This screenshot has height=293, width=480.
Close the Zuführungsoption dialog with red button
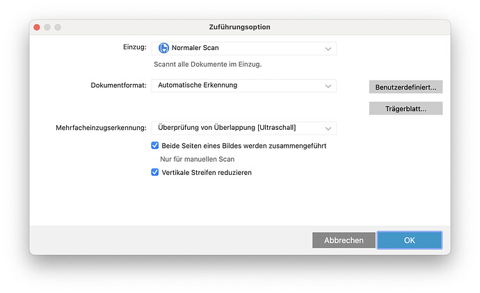[35, 27]
